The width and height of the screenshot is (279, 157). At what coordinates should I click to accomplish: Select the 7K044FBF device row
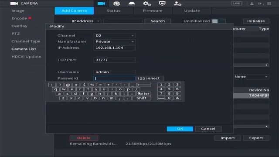pyautogui.click(x=251, y=96)
